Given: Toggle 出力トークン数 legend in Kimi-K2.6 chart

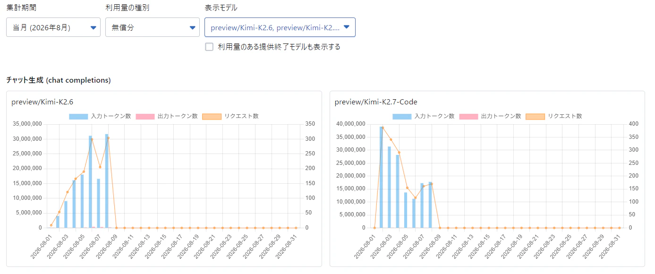Looking at the screenshot, I should (167, 116).
